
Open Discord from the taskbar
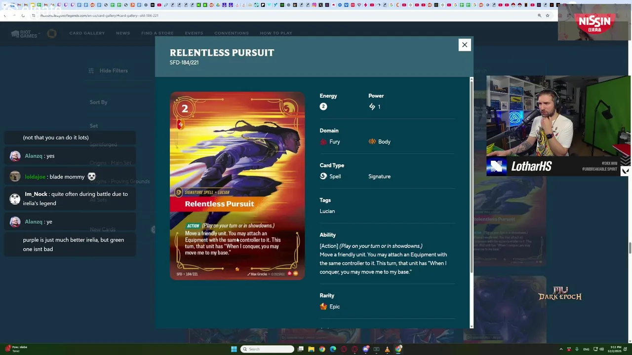click(365, 349)
